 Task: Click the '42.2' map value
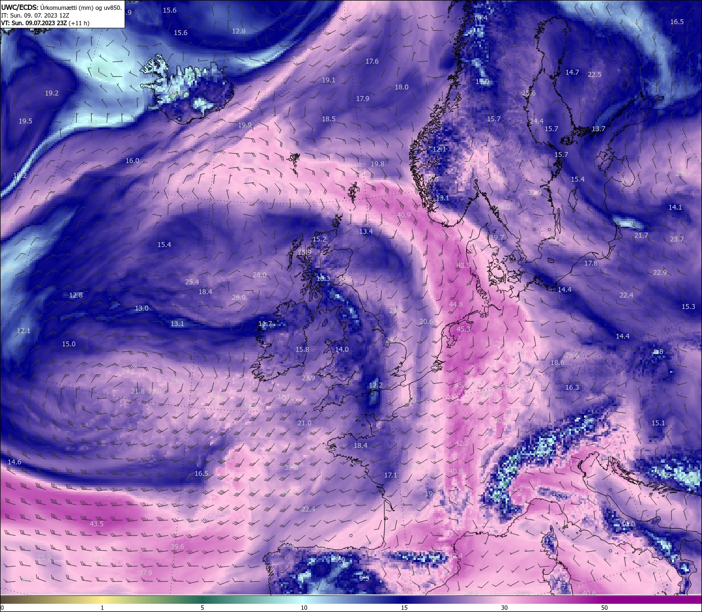pyautogui.click(x=462, y=443)
